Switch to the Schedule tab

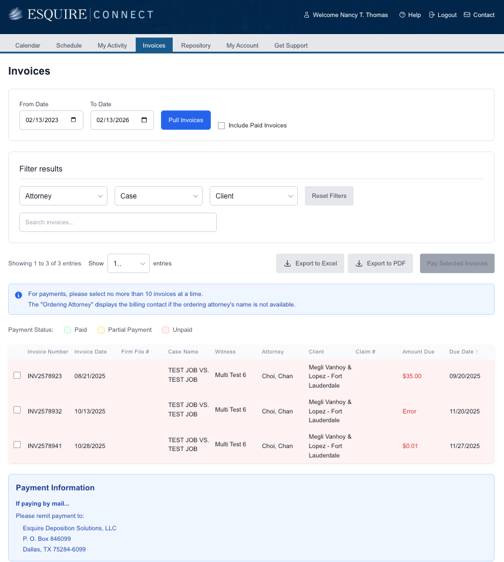click(69, 46)
